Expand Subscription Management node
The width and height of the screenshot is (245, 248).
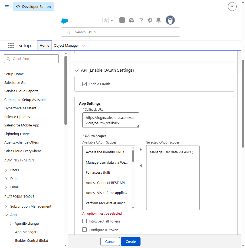(6, 206)
